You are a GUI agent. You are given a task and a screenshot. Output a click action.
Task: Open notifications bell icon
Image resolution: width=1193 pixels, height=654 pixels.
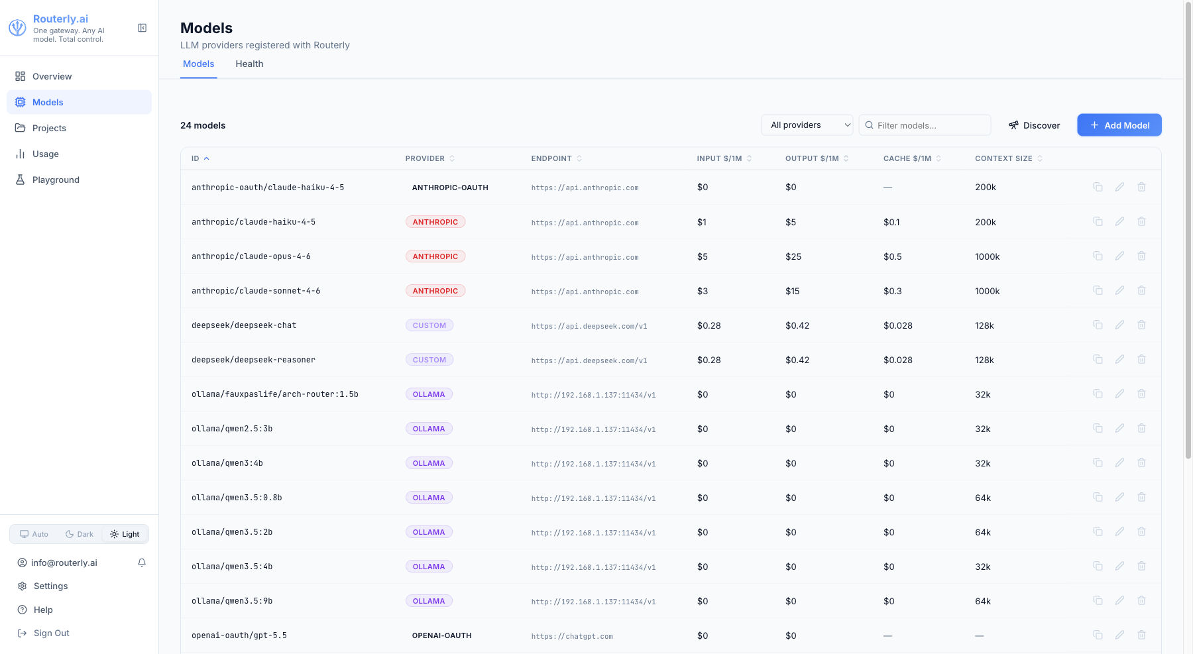coord(142,563)
